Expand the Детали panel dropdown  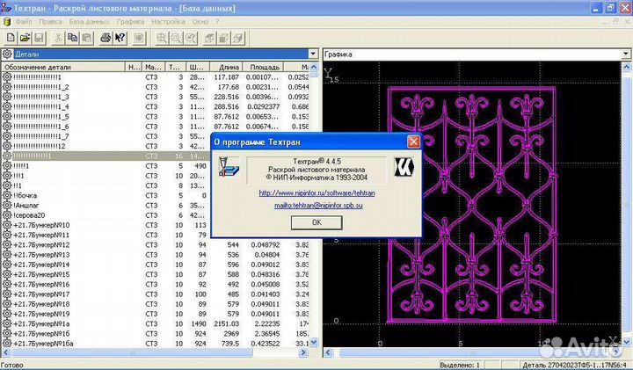click(x=311, y=54)
